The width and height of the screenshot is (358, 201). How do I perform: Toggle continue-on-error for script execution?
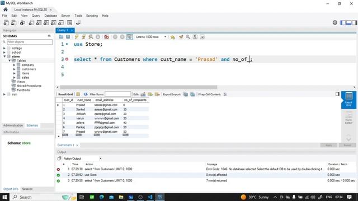(x=106, y=37)
